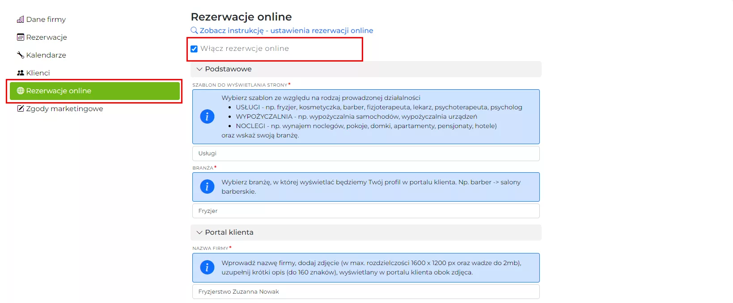Select Kalendarze in the side menu
The image size is (733, 303).
click(46, 55)
